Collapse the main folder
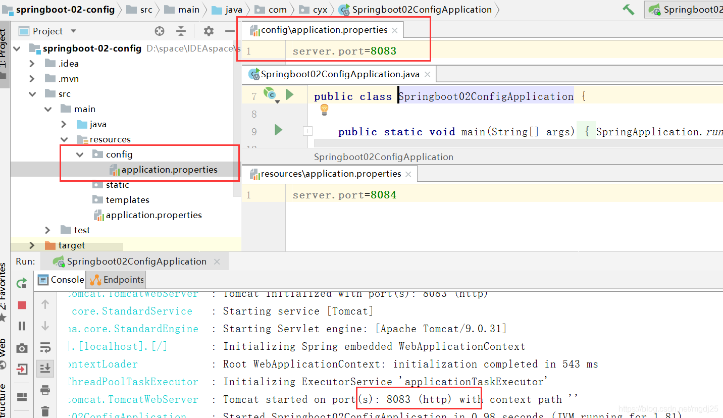Viewport: 723px width, 418px height. pyautogui.click(x=48, y=109)
